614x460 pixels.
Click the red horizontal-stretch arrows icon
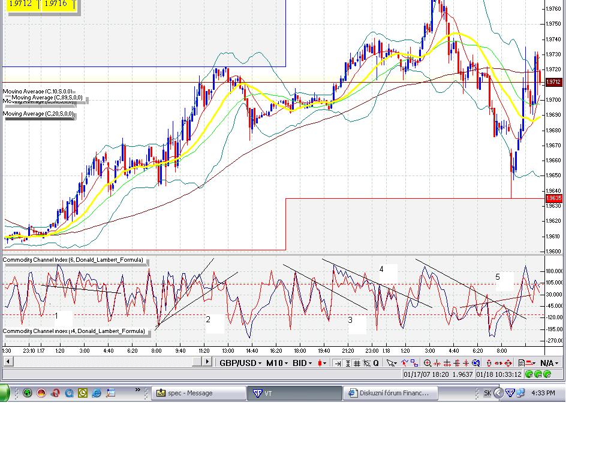498,364
